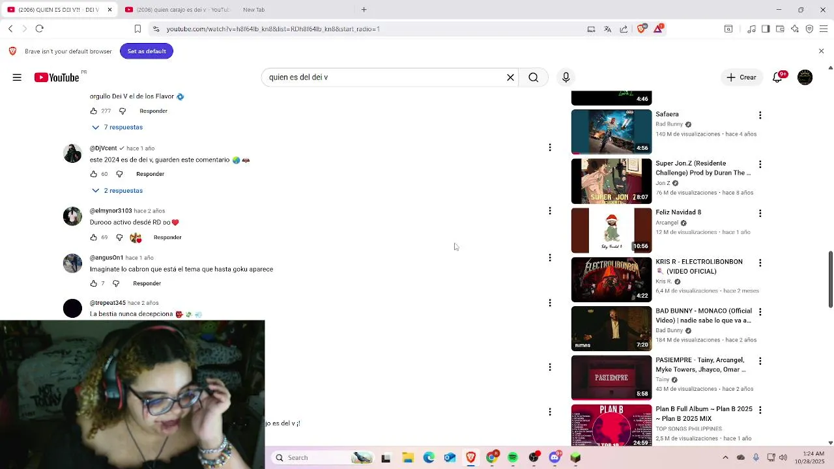Open the Feliz Navidad 8 title
The width and height of the screenshot is (834, 469).
[x=678, y=212]
